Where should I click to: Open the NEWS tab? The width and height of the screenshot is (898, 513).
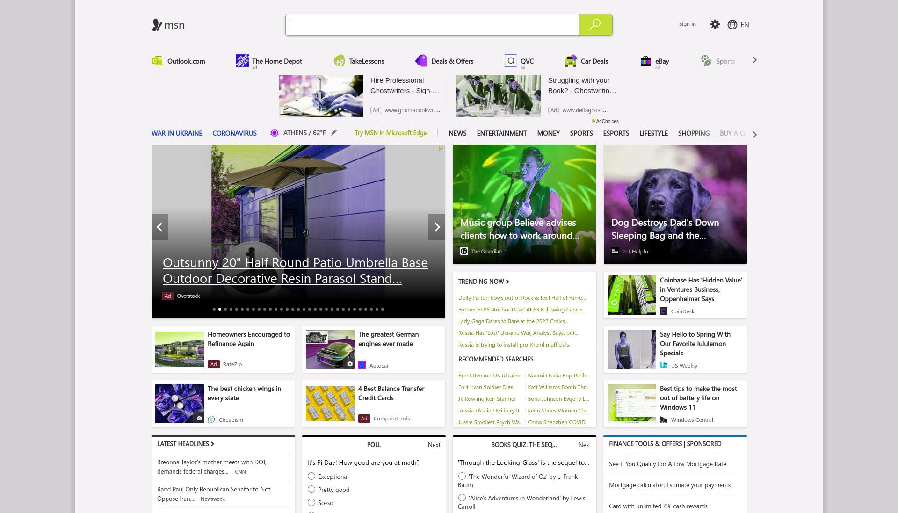pos(457,133)
